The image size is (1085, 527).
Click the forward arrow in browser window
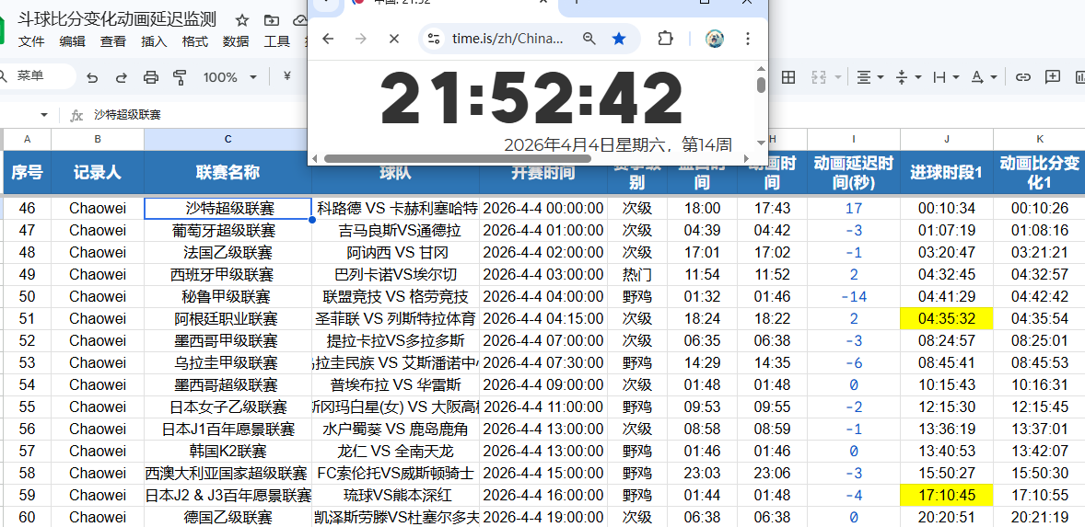click(x=360, y=39)
